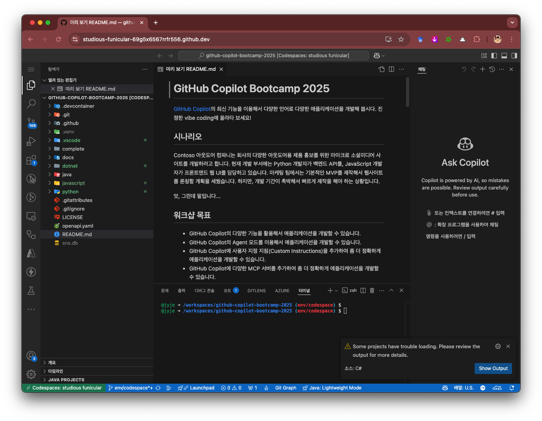
Task: Split the terminal pane
Action: (363, 291)
